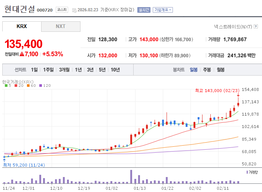Select the 1일 line chart period
The image size is (262, 192).
pyautogui.click(x=34, y=70)
